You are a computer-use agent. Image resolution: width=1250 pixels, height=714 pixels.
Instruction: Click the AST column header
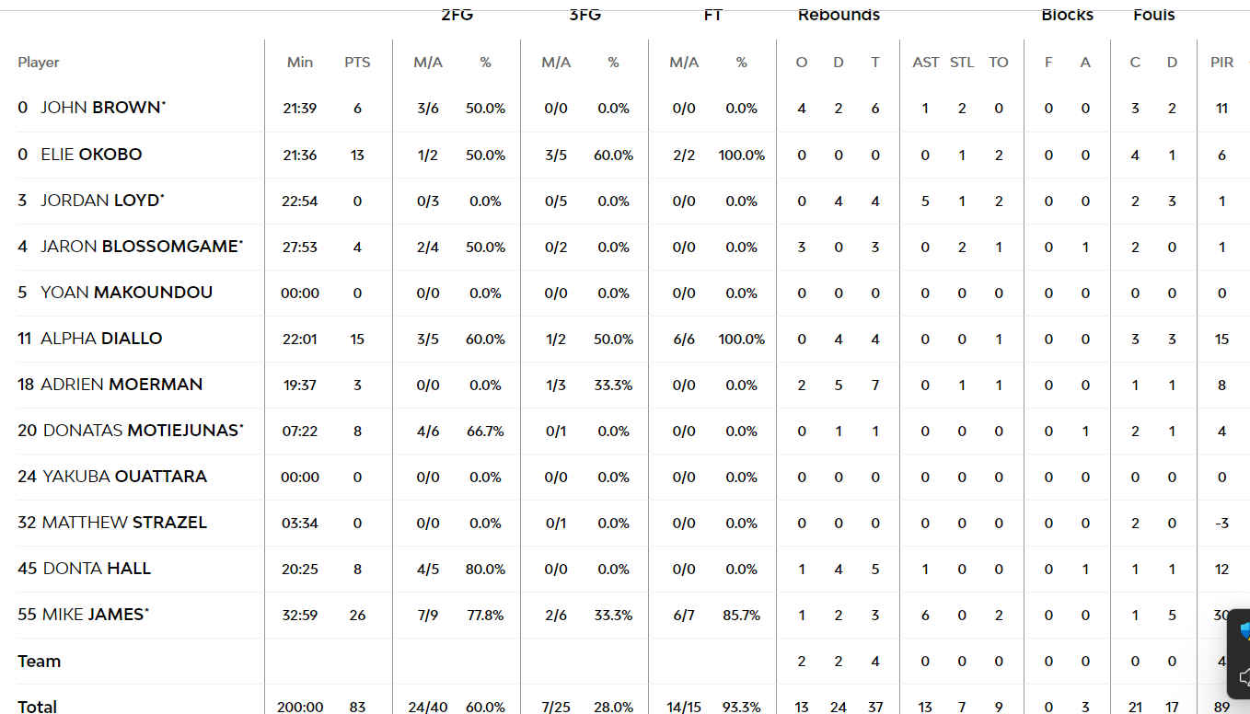pyautogui.click(x=925, y=63)
